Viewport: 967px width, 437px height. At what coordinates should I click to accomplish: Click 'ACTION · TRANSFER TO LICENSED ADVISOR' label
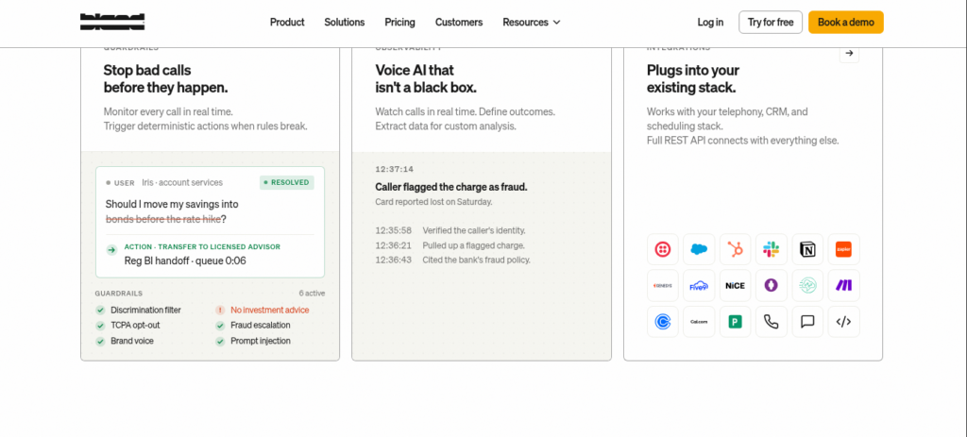[202, 246]
